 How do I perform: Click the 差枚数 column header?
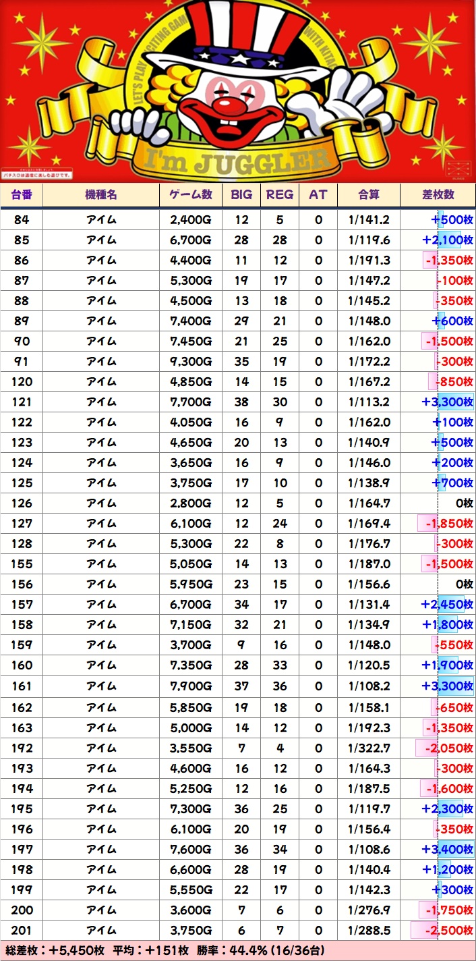click(438, 195)
